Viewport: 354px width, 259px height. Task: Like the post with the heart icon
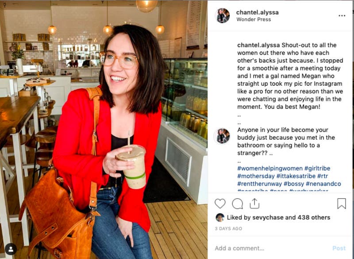220,204
